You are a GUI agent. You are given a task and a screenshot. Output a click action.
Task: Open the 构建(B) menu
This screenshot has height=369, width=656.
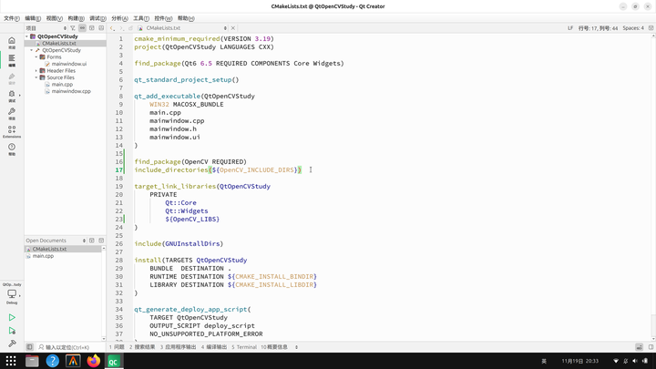click(76, 18)
